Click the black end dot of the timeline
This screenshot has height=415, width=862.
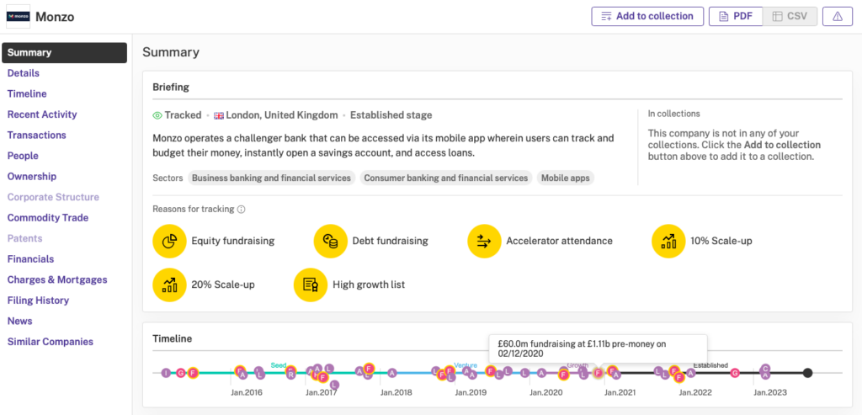click(807, 373)
